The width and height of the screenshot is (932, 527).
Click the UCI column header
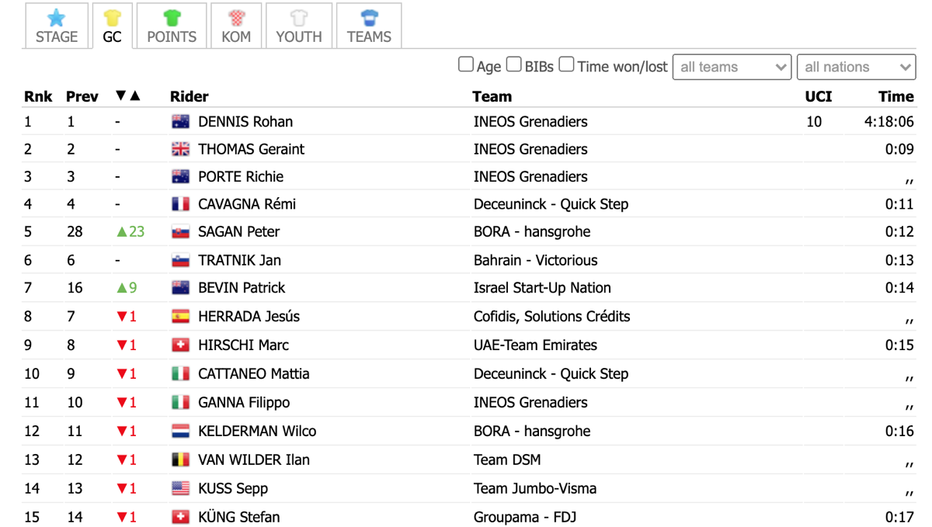[819, 96]
